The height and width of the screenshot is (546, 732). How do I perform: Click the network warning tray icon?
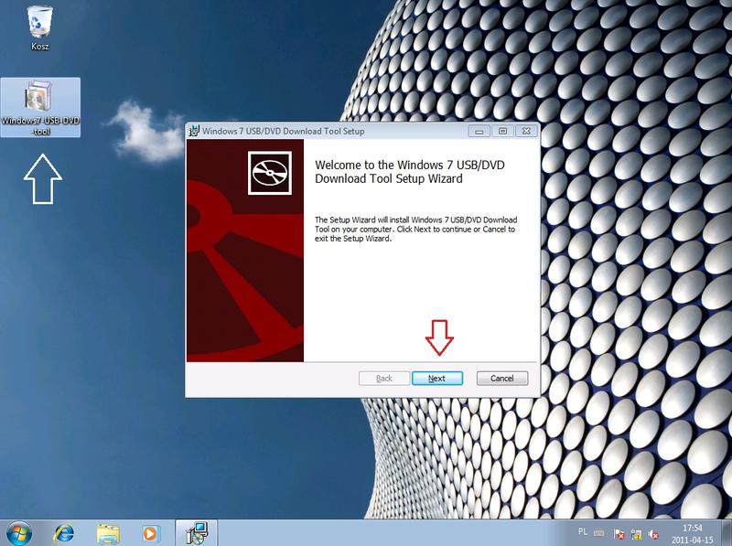[636, 533]
